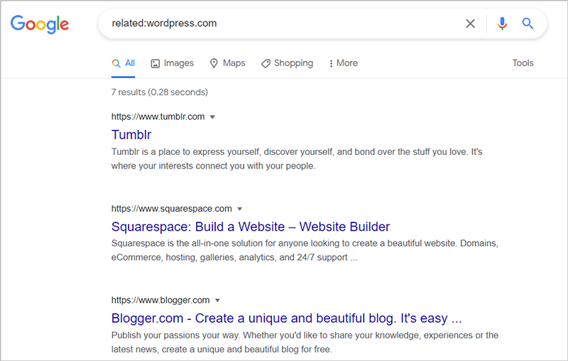
Task: Click the Squarespace description snippet
Action: [305, 250]
